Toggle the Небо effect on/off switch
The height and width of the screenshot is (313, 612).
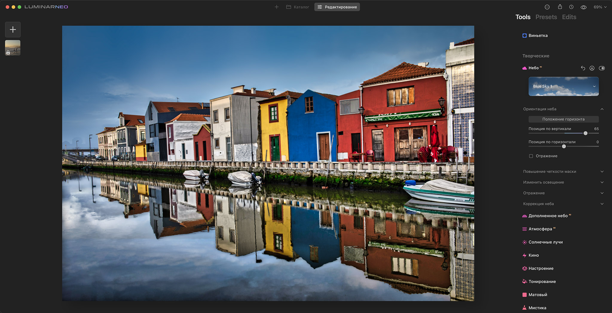coord(602,68)
